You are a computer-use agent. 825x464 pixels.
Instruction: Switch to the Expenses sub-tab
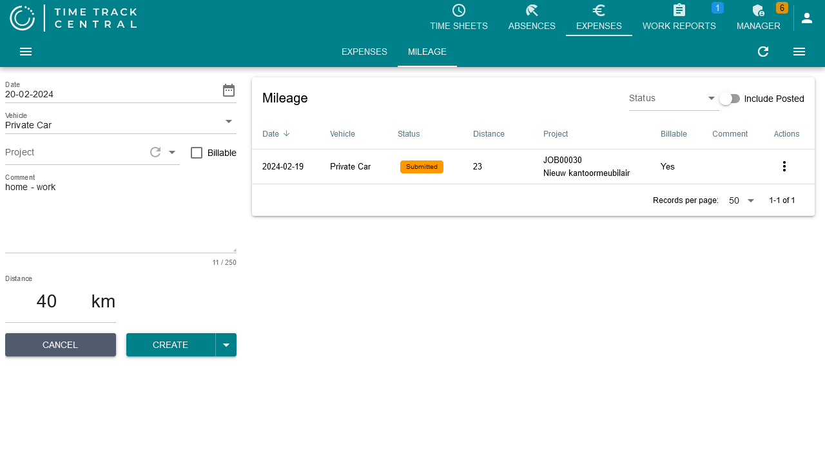(x=364, y=52)
